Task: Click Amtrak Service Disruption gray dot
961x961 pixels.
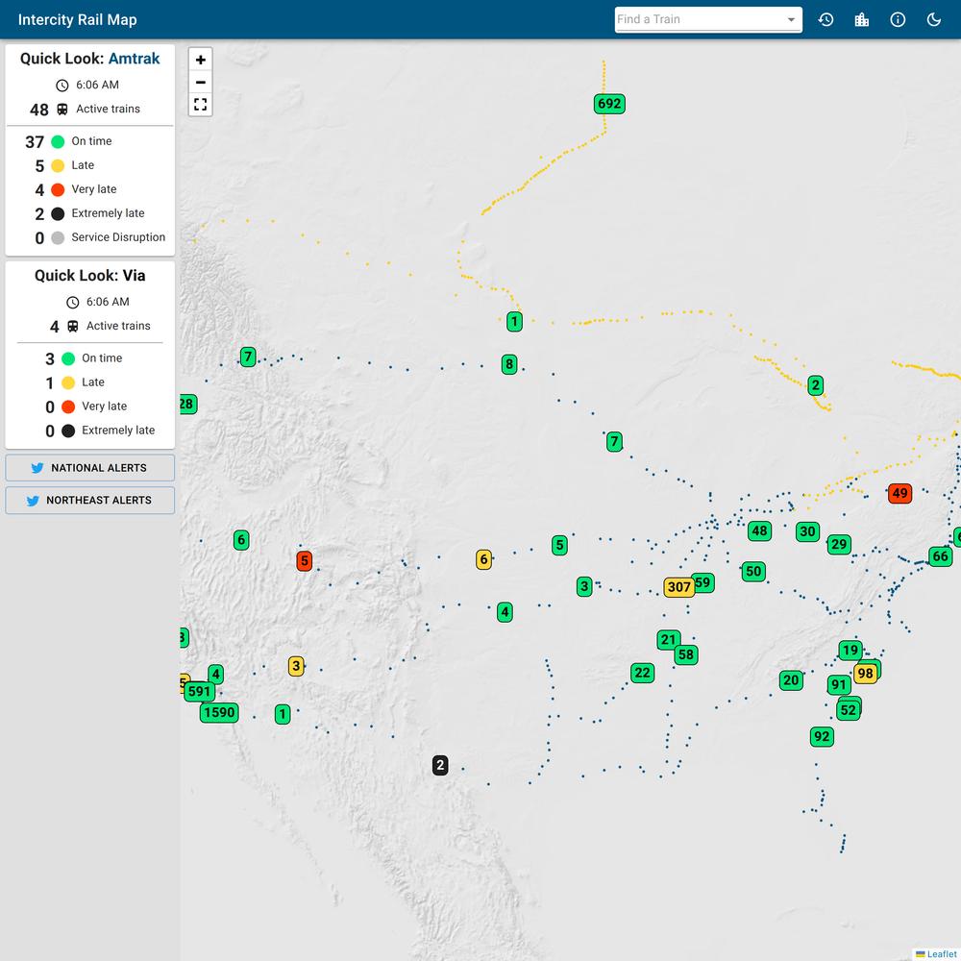Action: [x=58, y=237]
